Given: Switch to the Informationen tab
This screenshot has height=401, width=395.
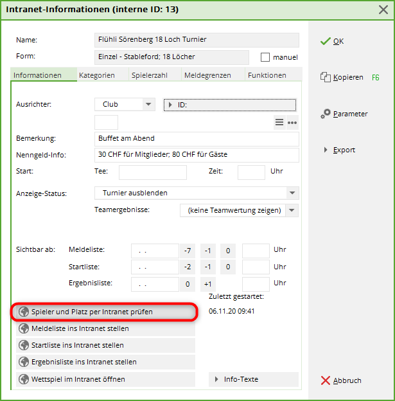Looking at the screenshot, I should click(44, 75).
